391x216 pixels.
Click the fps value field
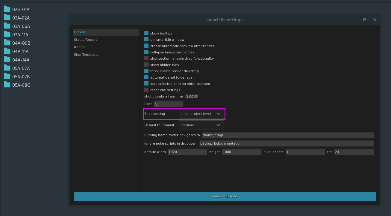point(354,152)
